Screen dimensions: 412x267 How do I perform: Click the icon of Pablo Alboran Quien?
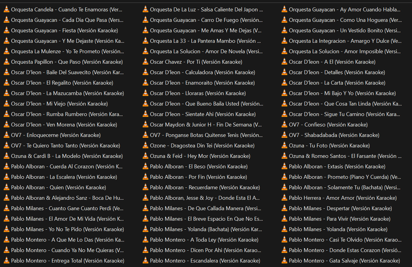[7, 187]
